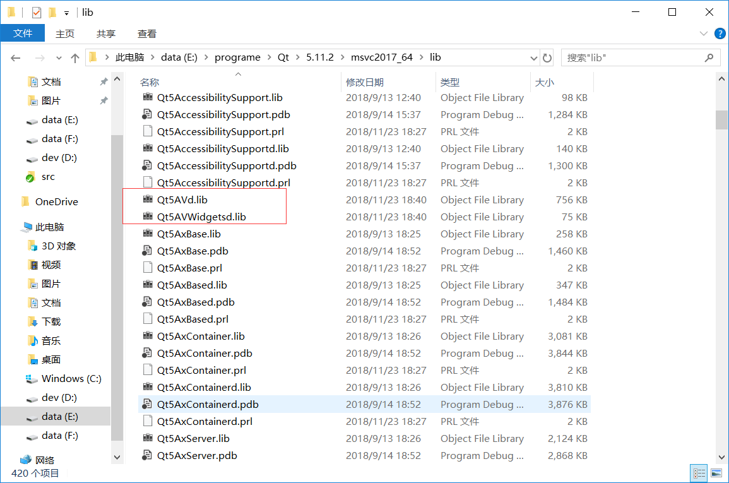729x483 pixels.
Task: Sort by the 类型 column header
Action: click(x=449, y=82)
